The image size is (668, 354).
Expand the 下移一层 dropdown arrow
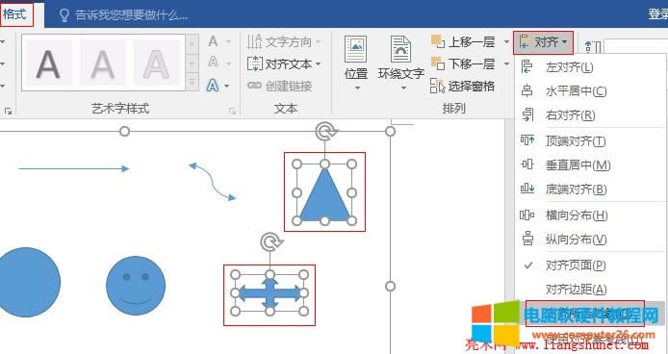click(x=506, y=63)
